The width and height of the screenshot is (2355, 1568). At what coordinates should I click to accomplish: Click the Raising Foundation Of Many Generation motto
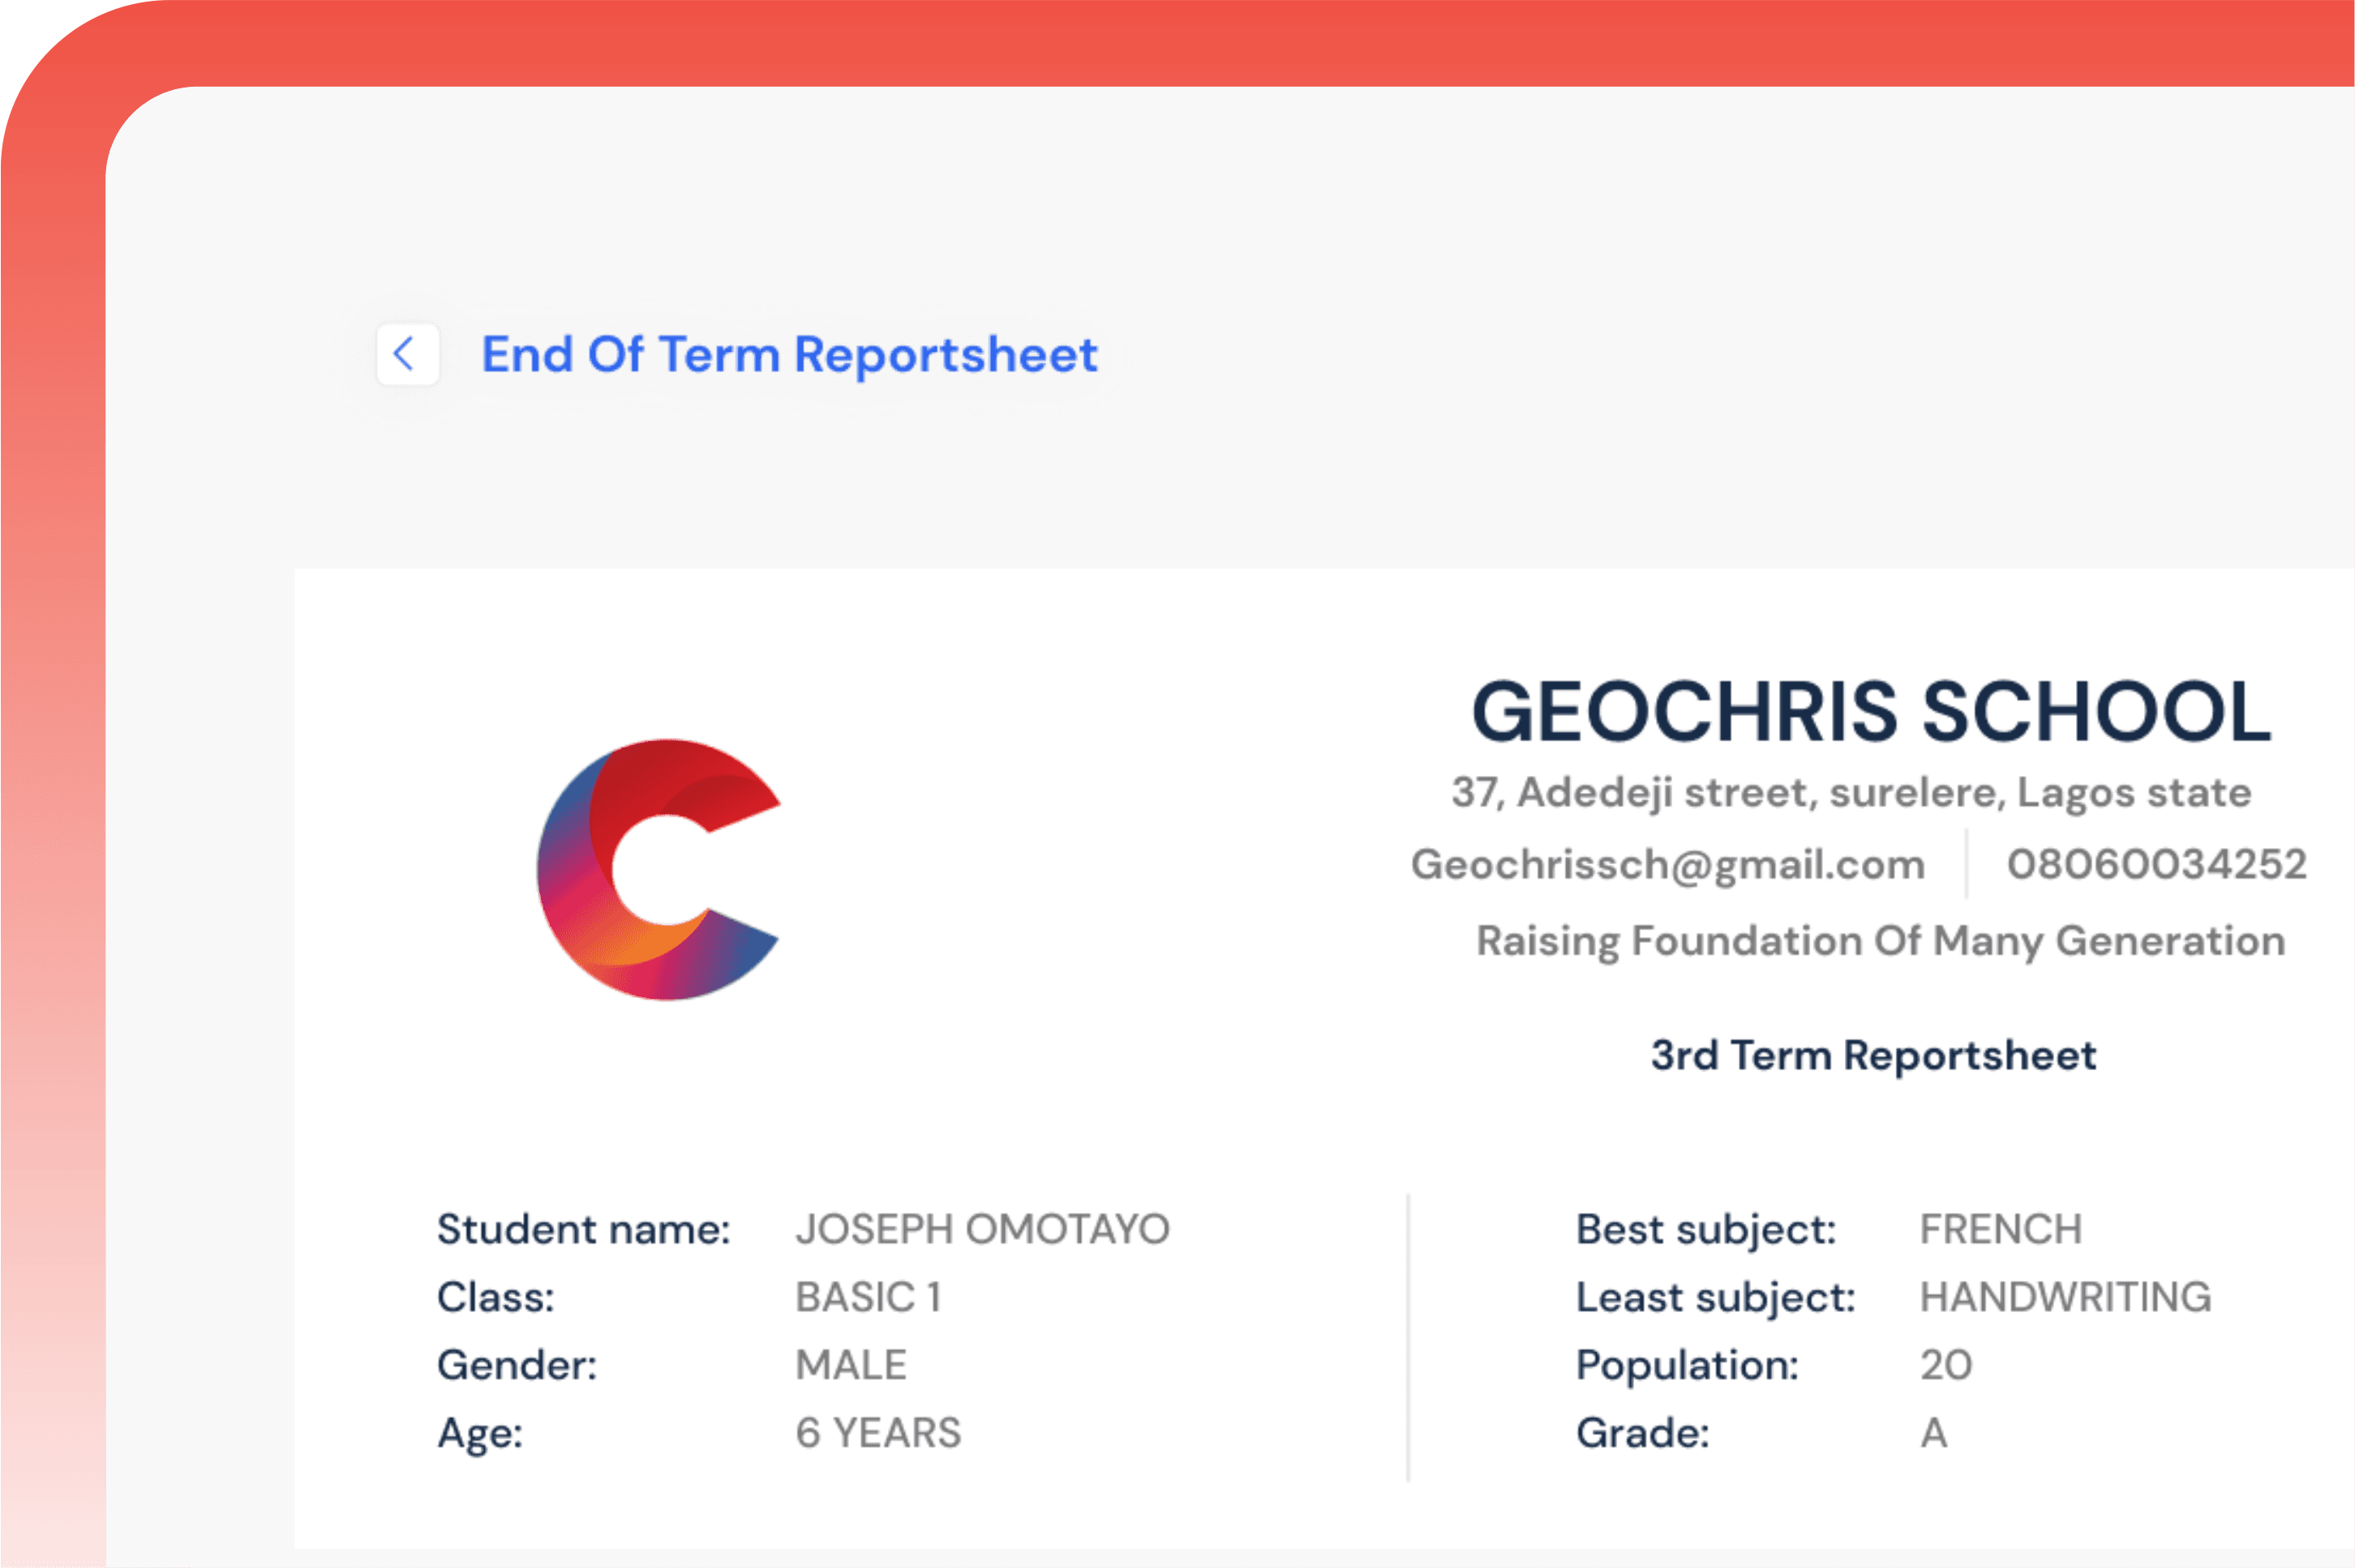point(1880,941)
